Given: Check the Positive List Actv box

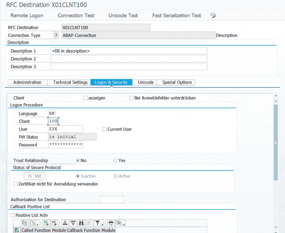Looking at the screenshot, I should click(x=13, y=215).
